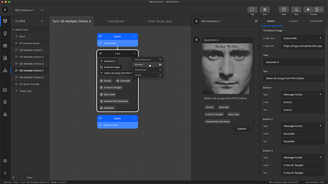Screen dimensions: 328x184
Task: Choose Preview from context menu
Action: coord(148,65)
